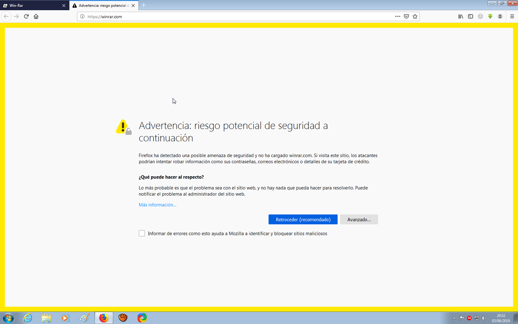Image resolution: width=518 pixels, height=324 pixels.
Task: Click the volume speaker icon
Action: point(484,318)
